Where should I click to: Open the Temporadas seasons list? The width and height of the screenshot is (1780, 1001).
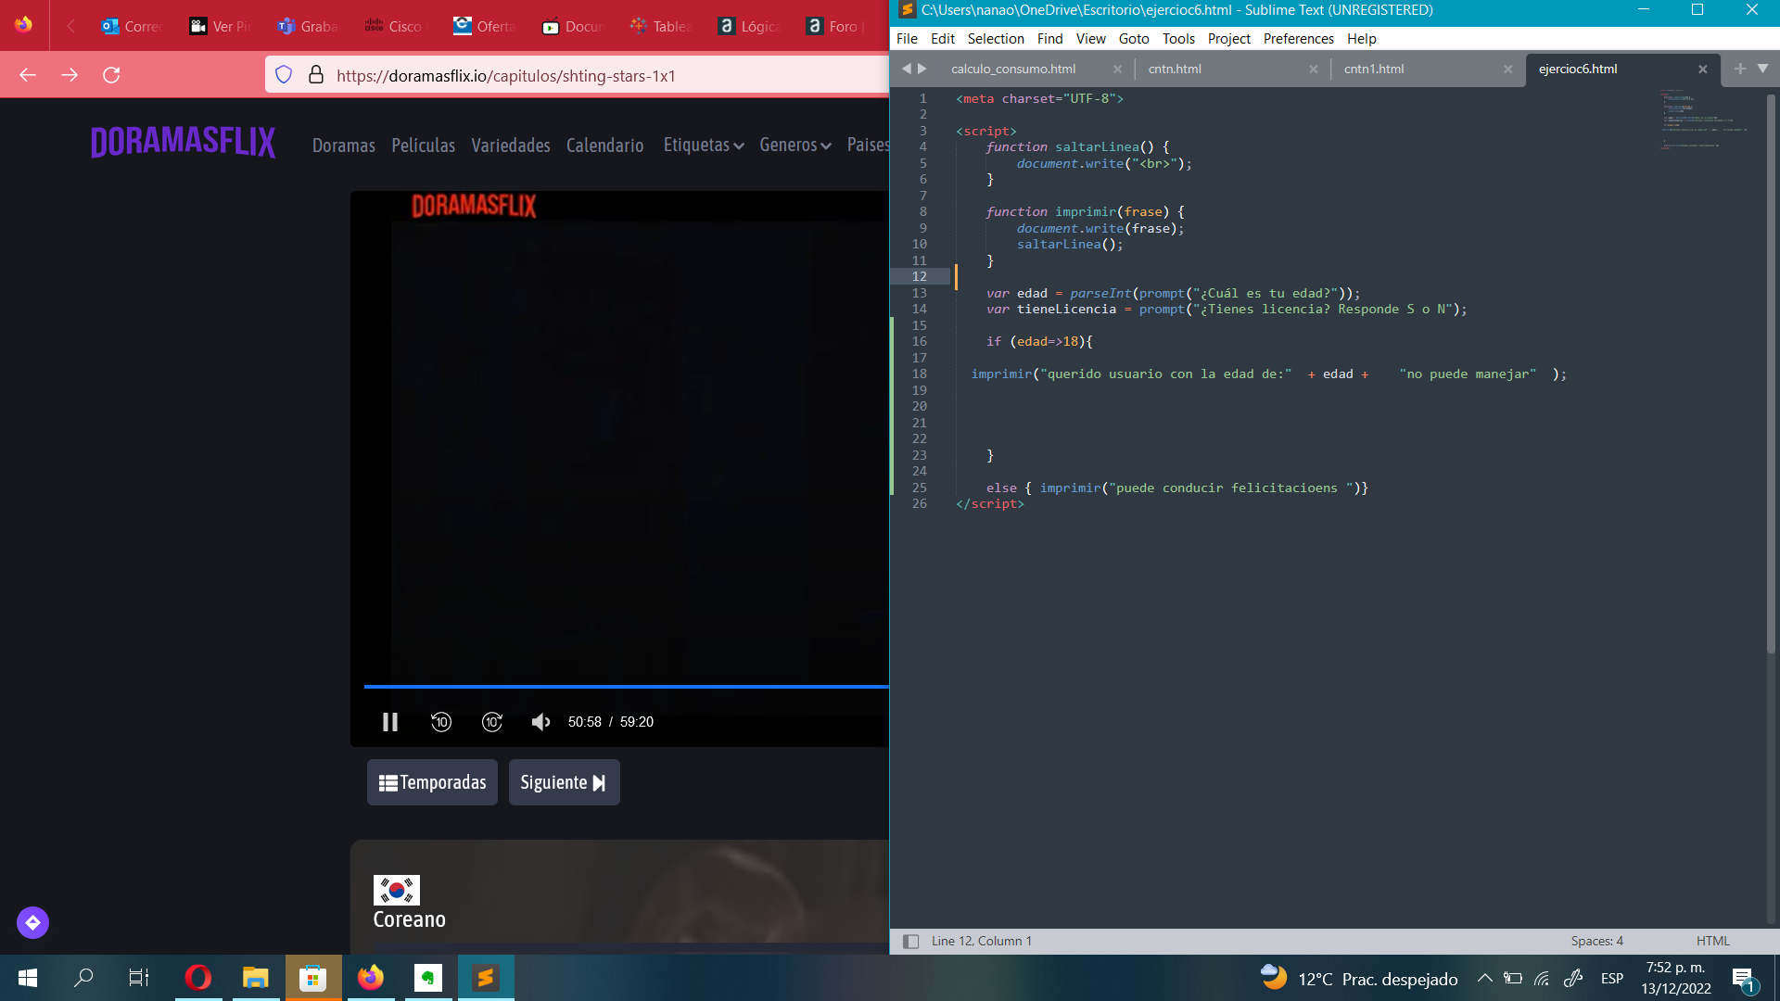432,782
